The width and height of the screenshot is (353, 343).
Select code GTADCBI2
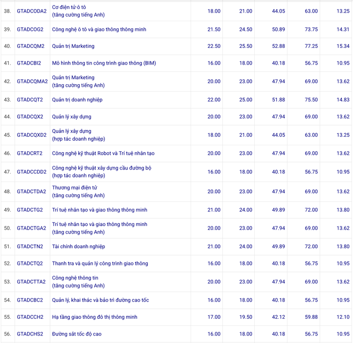29,63
